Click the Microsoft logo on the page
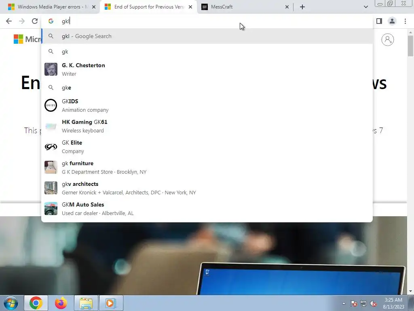Screen dimensions: 414x311 pos(27,39)
